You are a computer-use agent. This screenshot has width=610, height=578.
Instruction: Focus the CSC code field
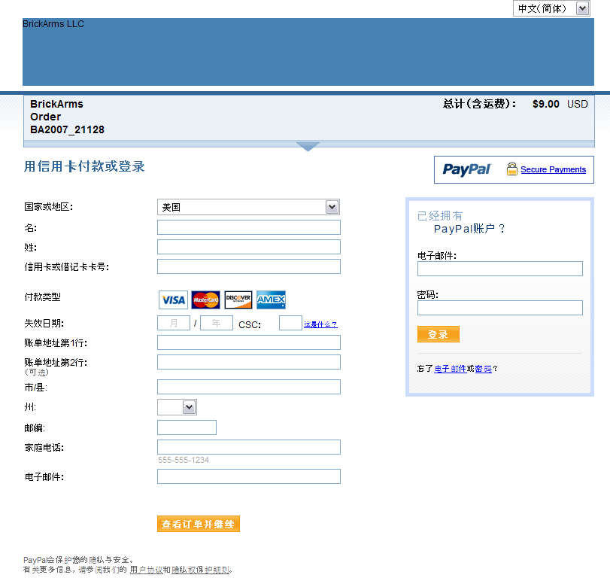[x=290, y=323]
